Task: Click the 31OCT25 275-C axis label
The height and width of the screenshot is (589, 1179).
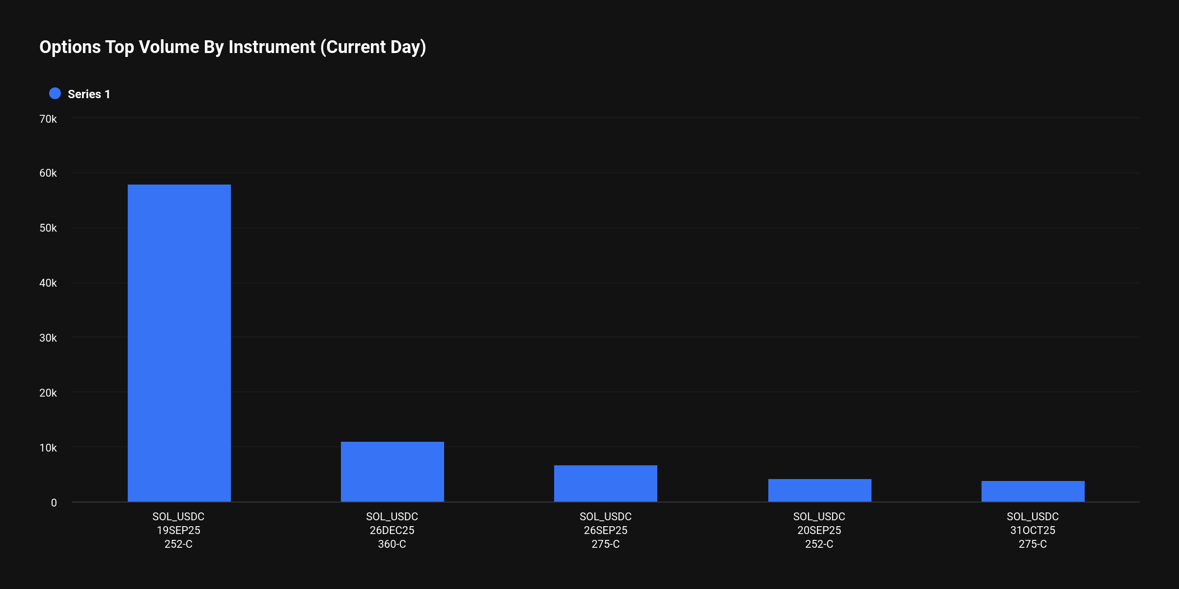Action: (x=1033, y=531)
